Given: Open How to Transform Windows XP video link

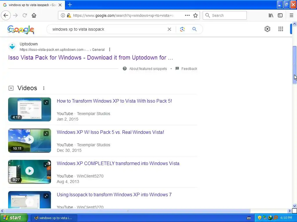Looking at the screenshot, I should coord(114,101).
